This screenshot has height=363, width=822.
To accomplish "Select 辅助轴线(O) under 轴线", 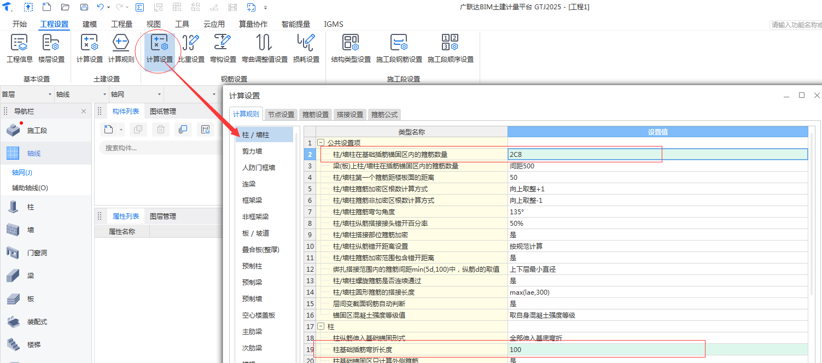I will coord(30,188).
